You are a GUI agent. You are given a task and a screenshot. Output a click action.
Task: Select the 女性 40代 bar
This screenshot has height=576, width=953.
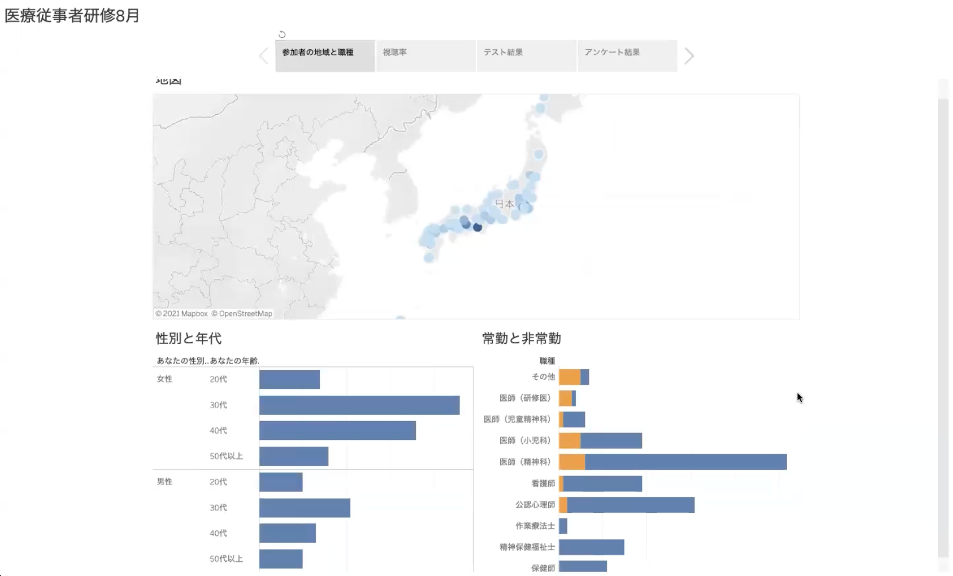pos(337,431)
